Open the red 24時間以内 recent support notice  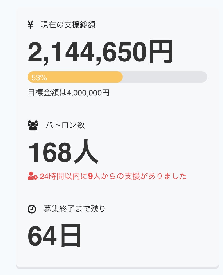coord(113,176)
